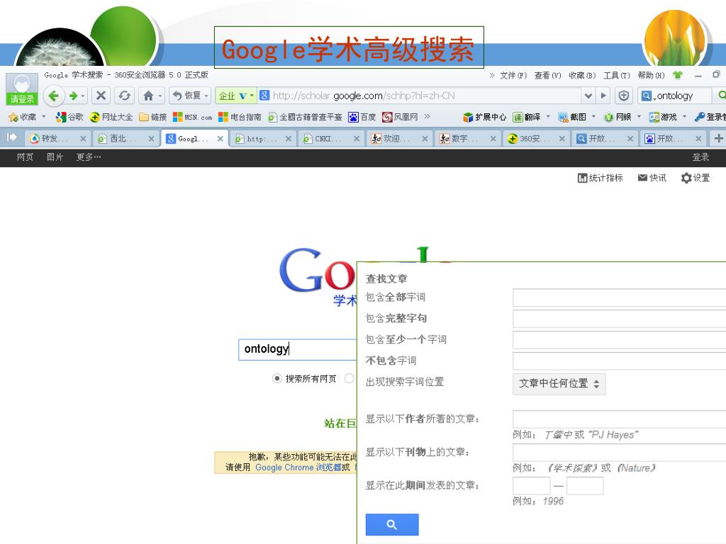This screenshot has height=544, width=726.
Task: Click the Stop loading X button
Action: (x=101, y=96)
